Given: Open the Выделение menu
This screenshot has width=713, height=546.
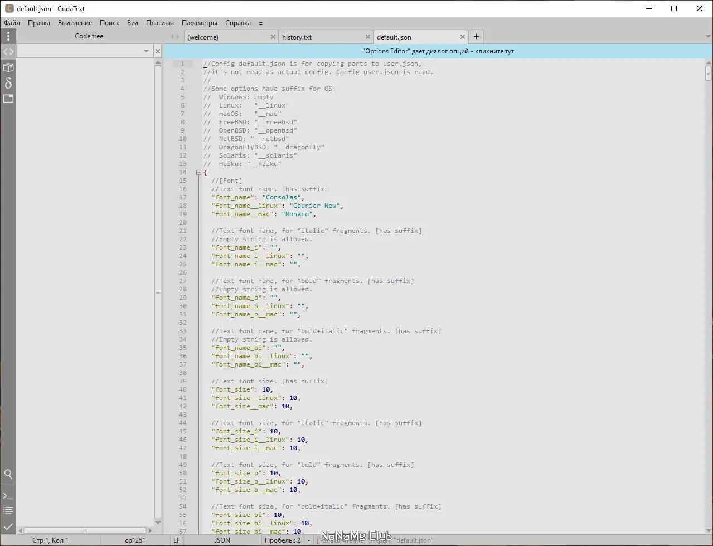Looking at the screenshot, I should click(x=75, y=23).
